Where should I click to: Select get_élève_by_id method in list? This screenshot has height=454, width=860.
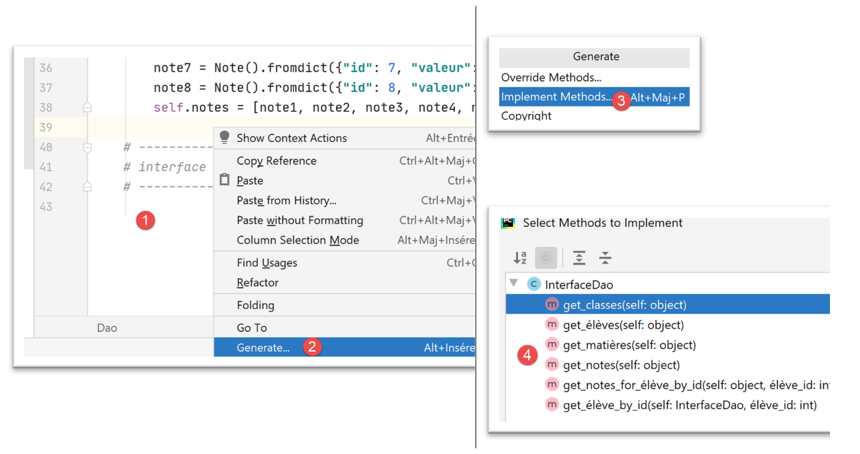coord(689,405)
